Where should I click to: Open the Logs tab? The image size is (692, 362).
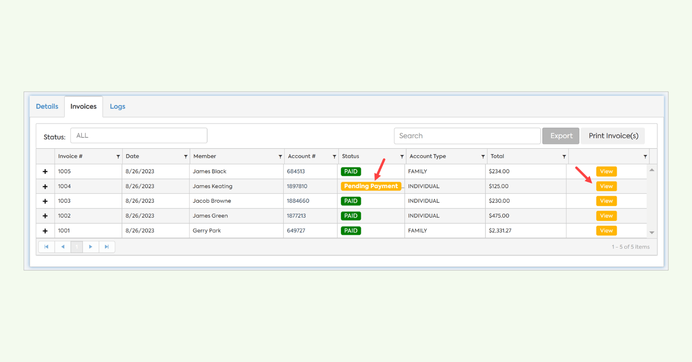[117, 106]
